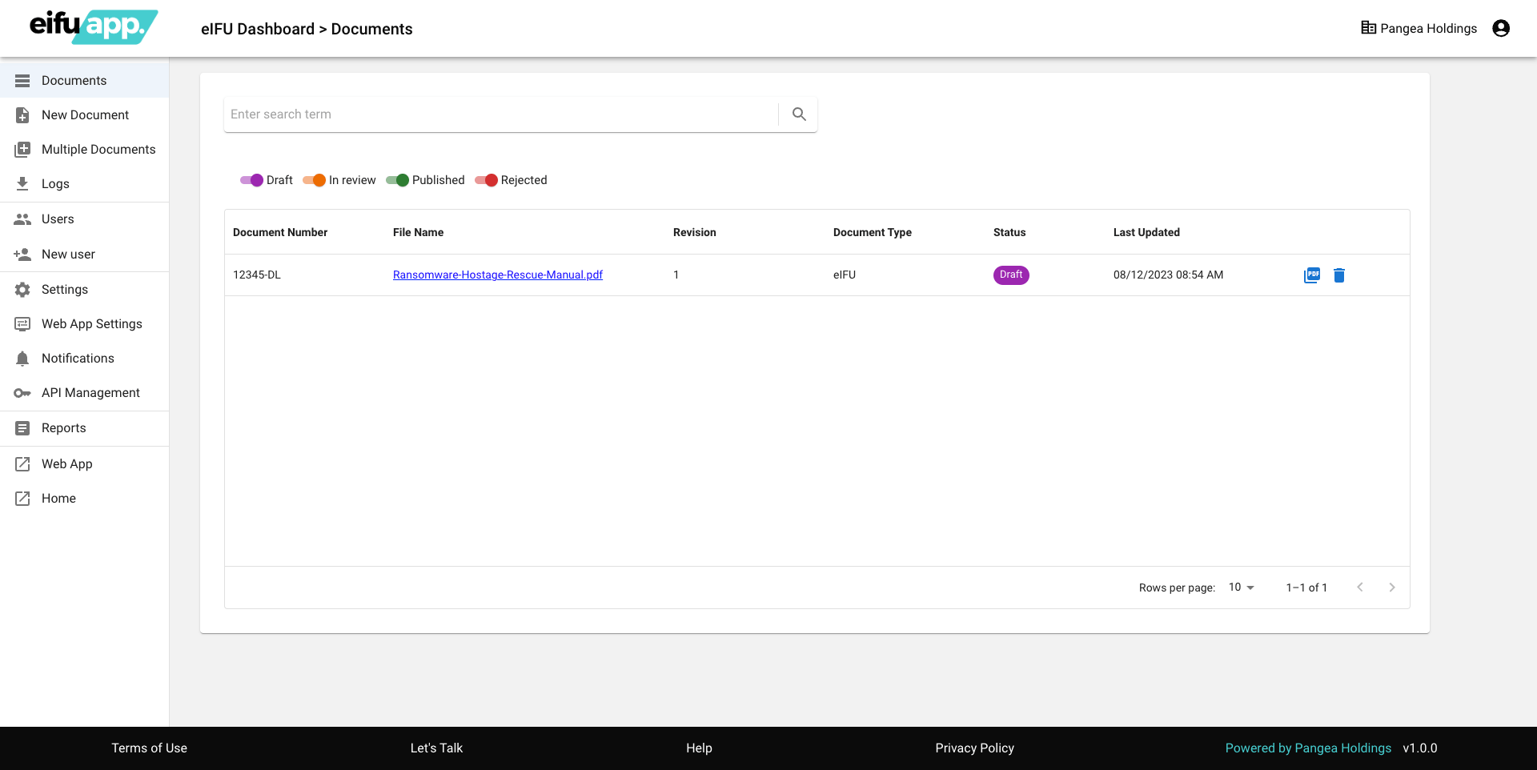Image resolution: width=1537 pixels, height=770 pixels.
Task: Go to the next results page
Action: click(x=1392, y=587)
